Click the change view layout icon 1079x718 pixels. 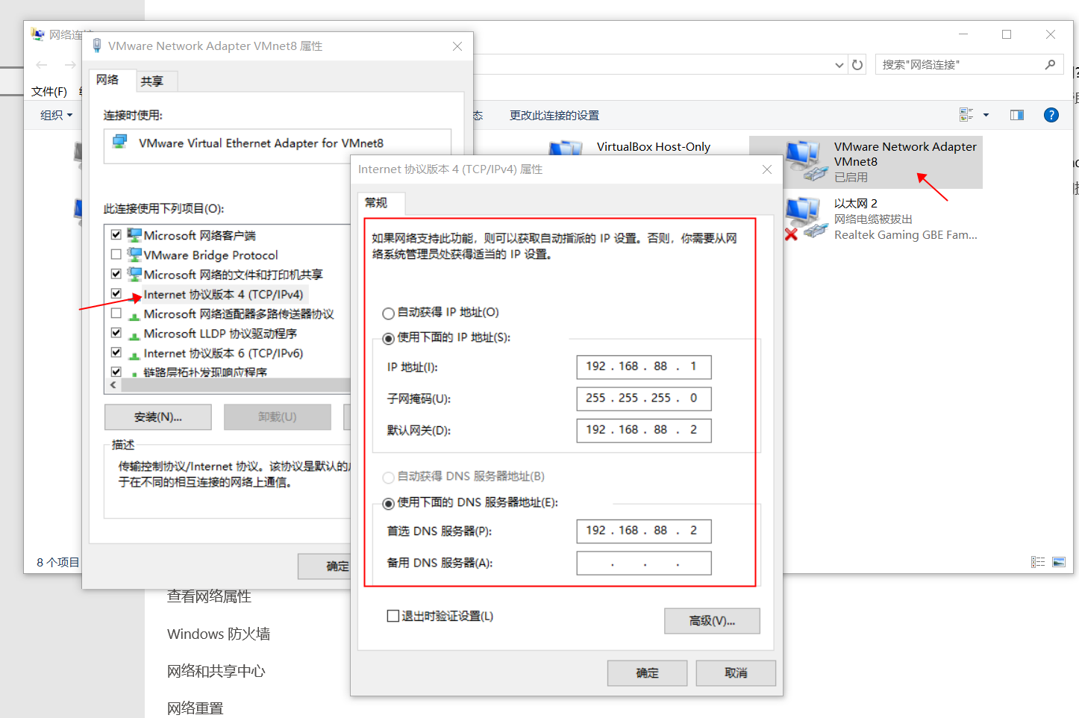point(966,115)
